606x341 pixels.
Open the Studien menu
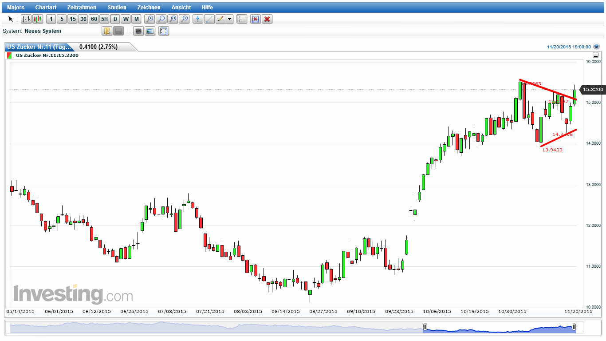[x=117, y=8]
